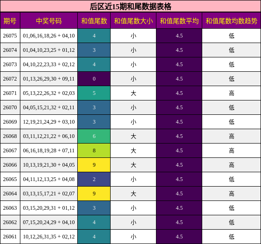
Task: Select winning numbers 03,15,20,29,31 + 01,12
Action: (49, 208)
